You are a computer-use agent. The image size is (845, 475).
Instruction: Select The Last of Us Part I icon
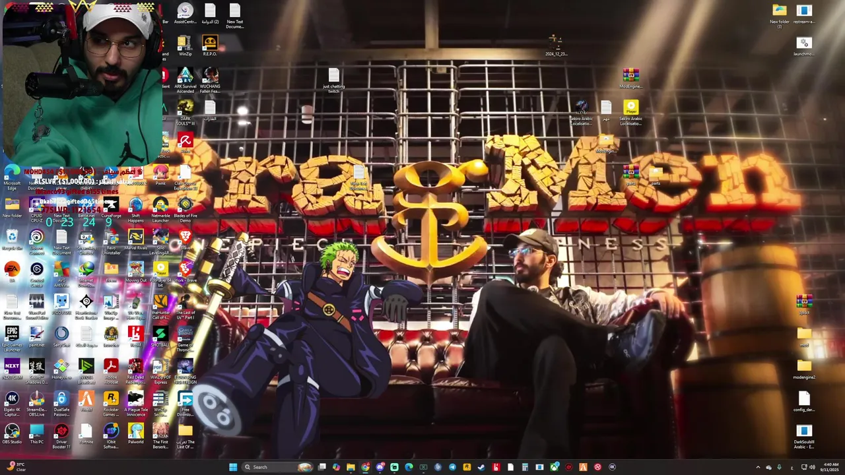pos(186,306)
